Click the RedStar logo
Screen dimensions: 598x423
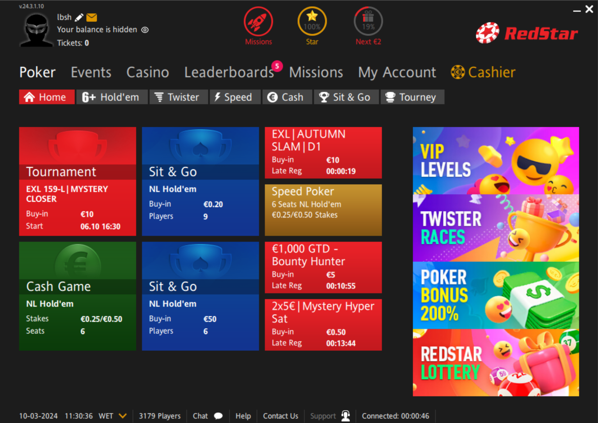(527, 33)
